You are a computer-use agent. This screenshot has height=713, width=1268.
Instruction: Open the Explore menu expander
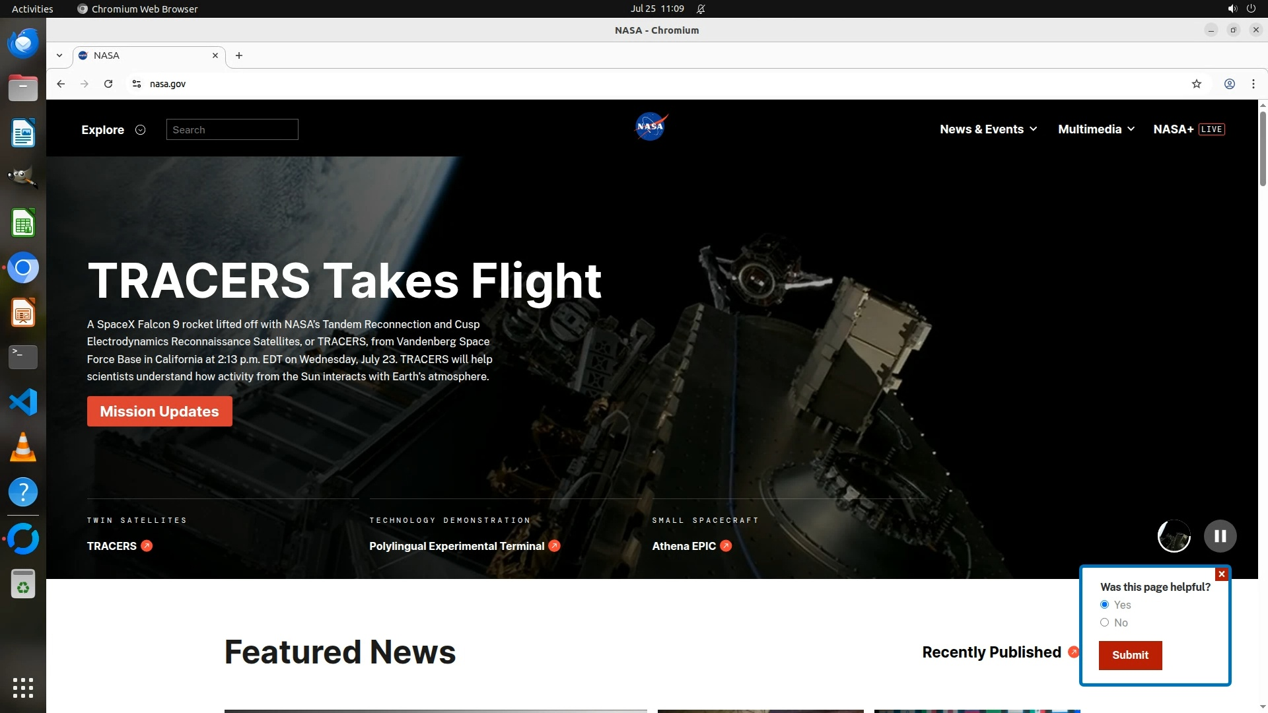(140, 130)
